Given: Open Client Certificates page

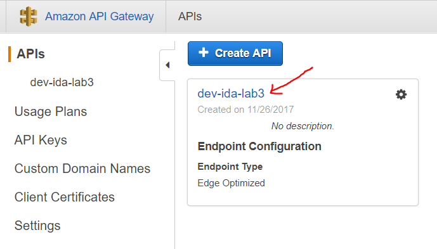Looking at the screenshot, I should [x=65, y=197].
